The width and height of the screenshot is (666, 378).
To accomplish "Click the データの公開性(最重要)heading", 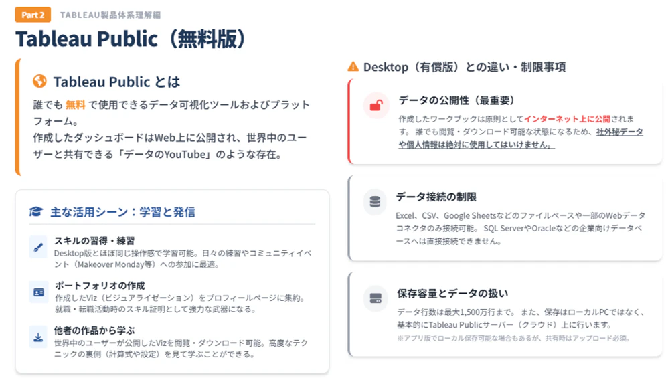I will click(x=456, y=100).
